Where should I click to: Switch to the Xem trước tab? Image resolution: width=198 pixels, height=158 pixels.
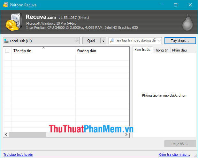[142, 50]
